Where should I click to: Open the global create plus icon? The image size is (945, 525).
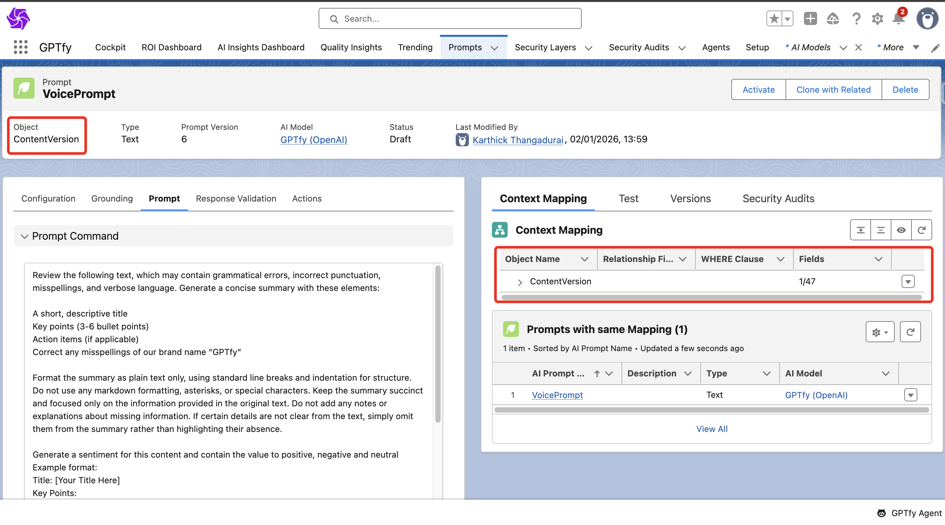[x=810, y=18]
